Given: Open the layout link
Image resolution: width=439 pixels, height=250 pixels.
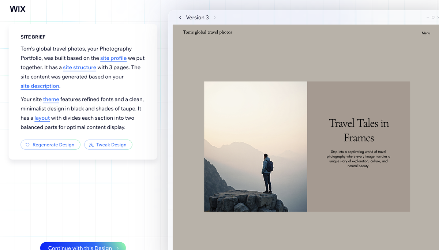Looking at the screenshot, I should pyautogui.click(x=42, y=118).
